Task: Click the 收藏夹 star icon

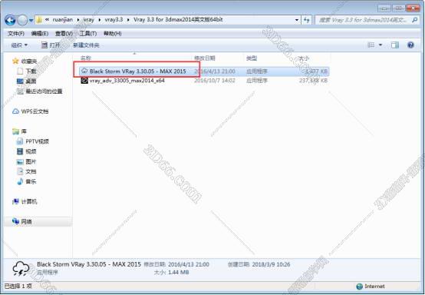Action: tap(15, 61)
